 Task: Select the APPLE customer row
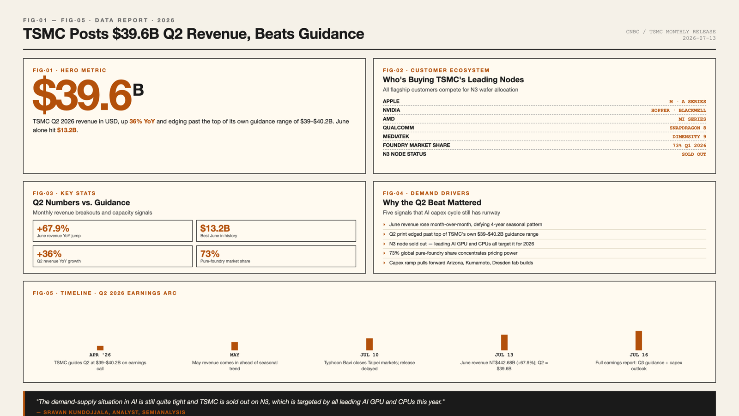point(544,101)
